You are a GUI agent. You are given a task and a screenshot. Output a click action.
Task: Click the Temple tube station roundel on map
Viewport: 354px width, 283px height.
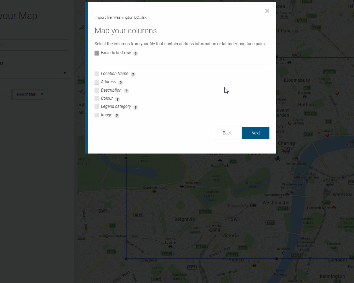(x=327, y=135)
